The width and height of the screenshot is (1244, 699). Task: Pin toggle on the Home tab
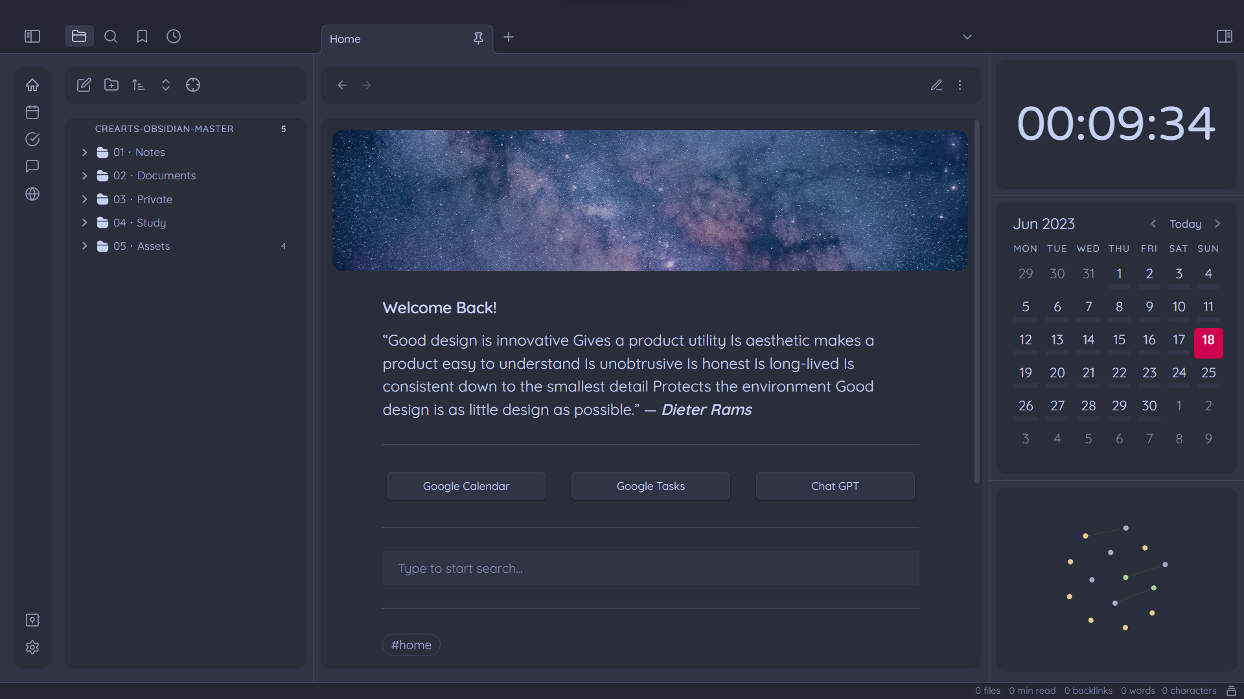point(478,38)
